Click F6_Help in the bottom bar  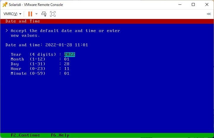[x=60, y=135]
